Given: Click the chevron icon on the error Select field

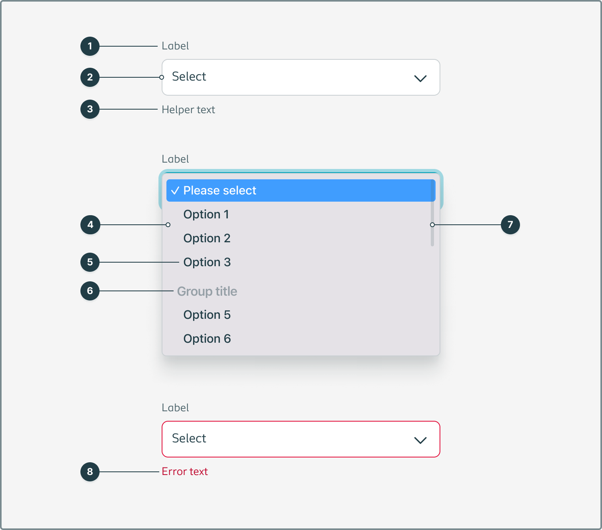Looking at the screenshot, I should click(x=420, y=440).
